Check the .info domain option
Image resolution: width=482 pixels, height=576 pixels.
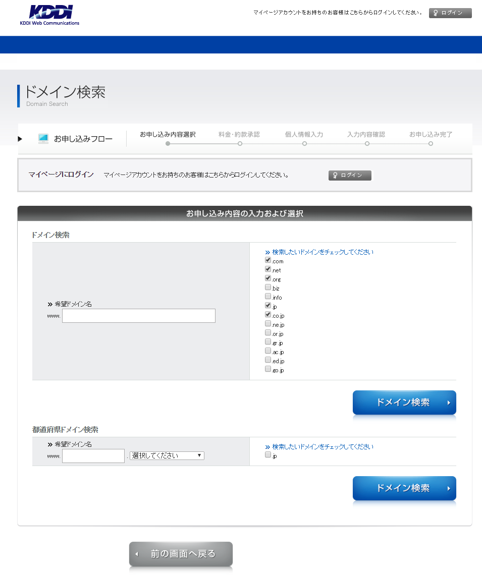click(x=268, y=297)
